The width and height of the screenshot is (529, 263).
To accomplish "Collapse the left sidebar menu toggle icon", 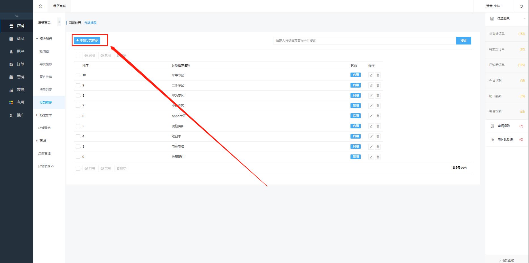I will (x=17, y=16).
